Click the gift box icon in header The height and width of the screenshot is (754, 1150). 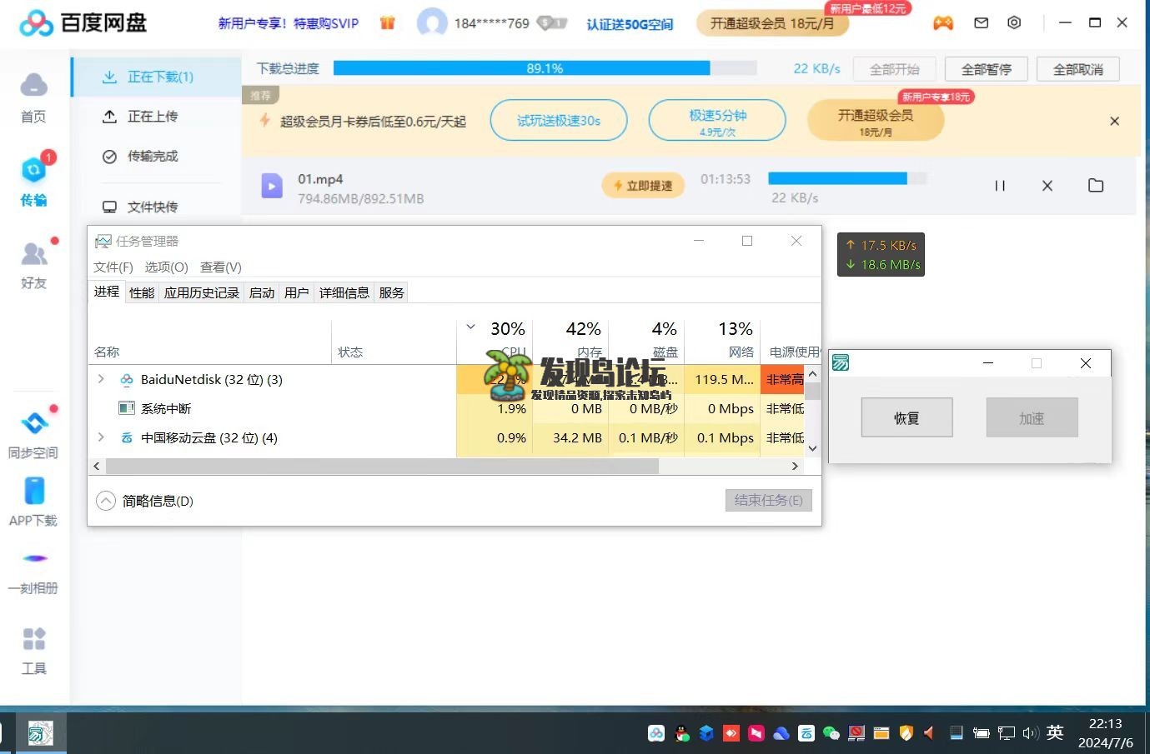387,23
